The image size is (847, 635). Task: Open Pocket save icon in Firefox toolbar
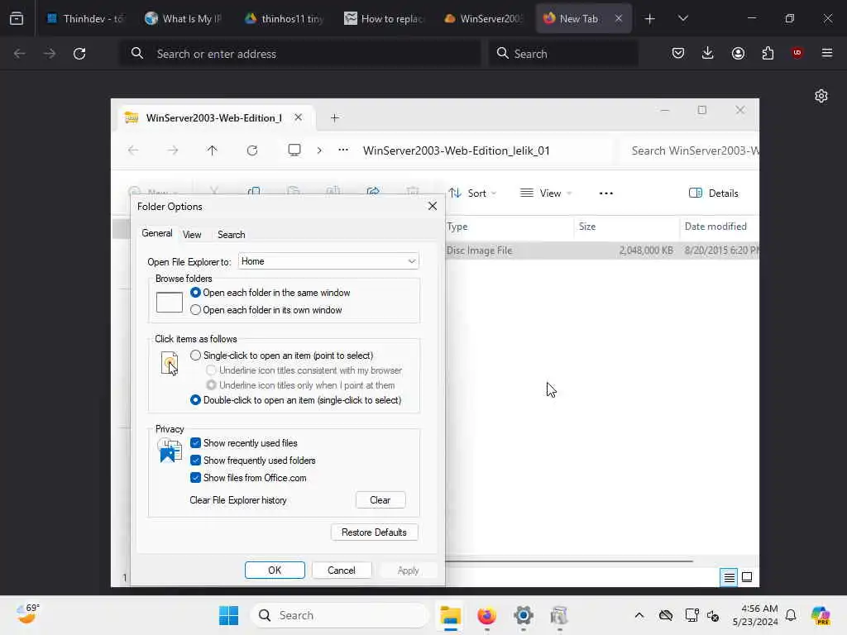click(678, 53)
